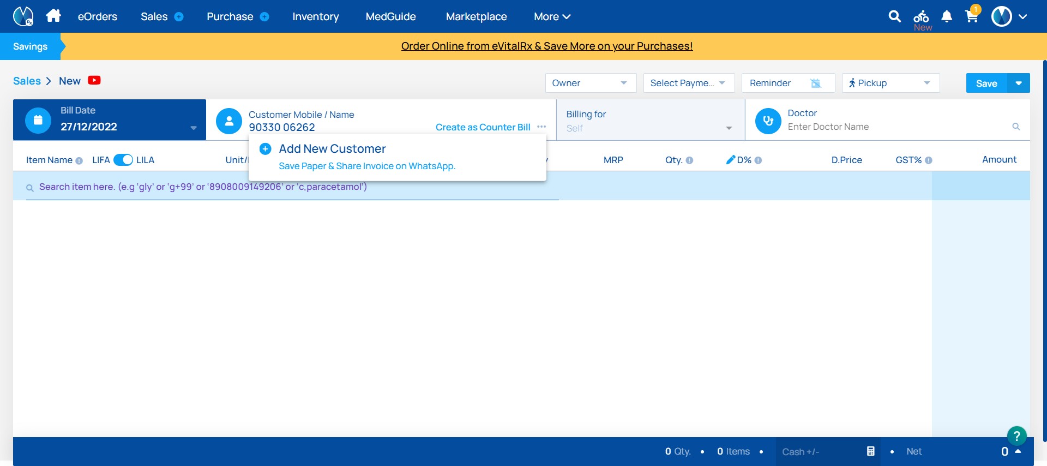1047x466 pixels.
Task: Click the three dots next to Counter Bill
Action: point(541,127)
